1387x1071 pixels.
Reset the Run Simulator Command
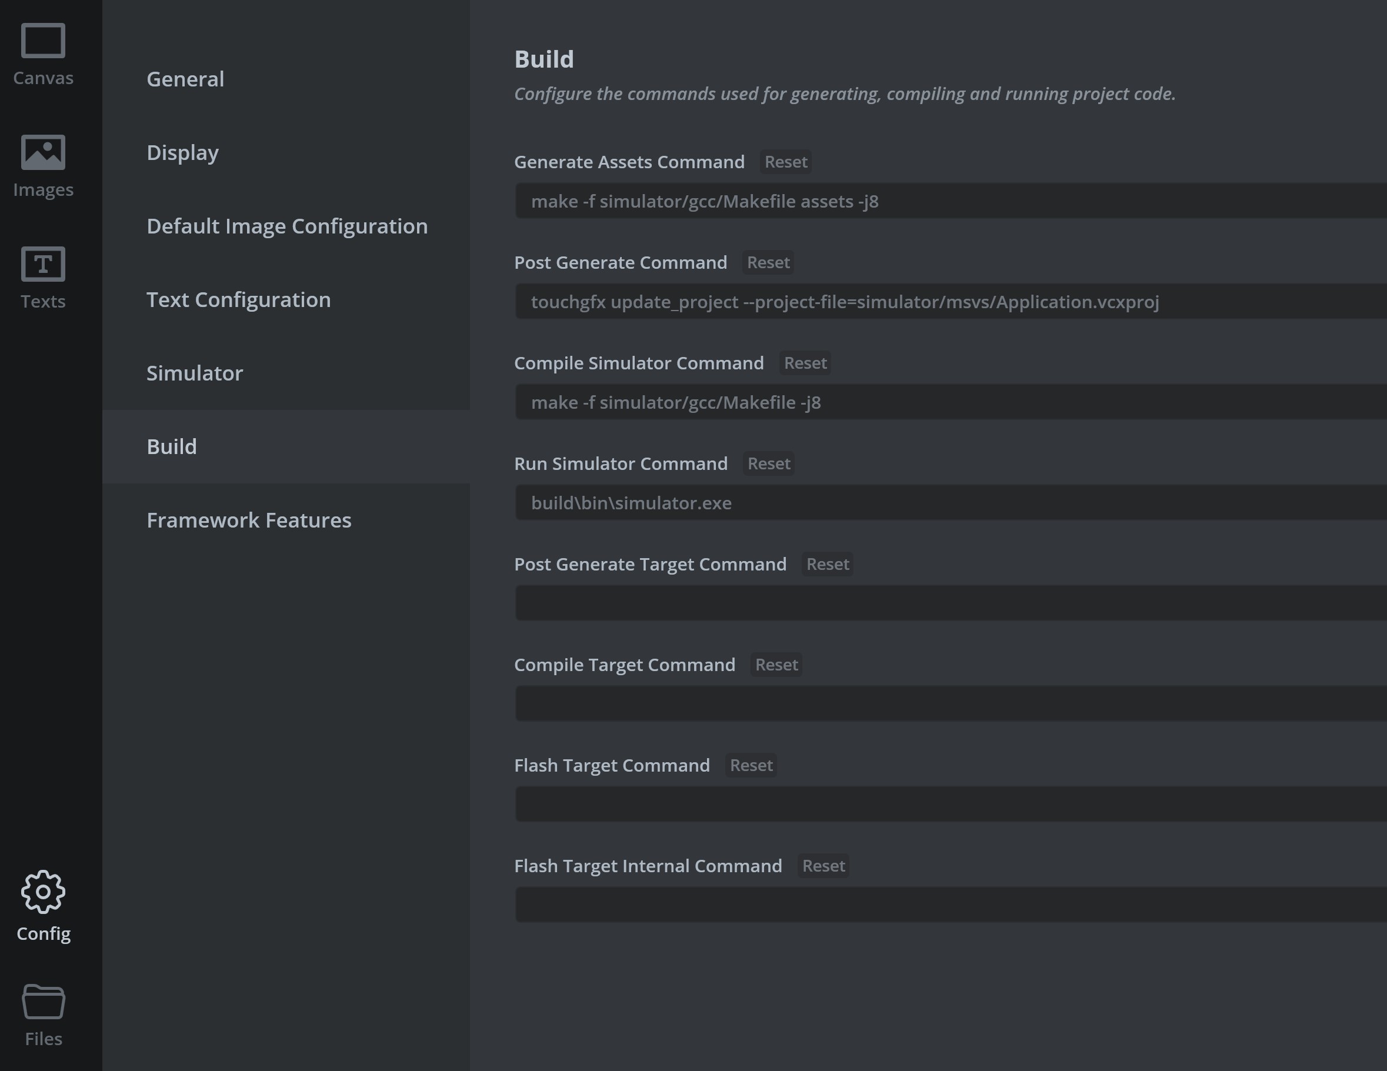click(x=768, y=464)
